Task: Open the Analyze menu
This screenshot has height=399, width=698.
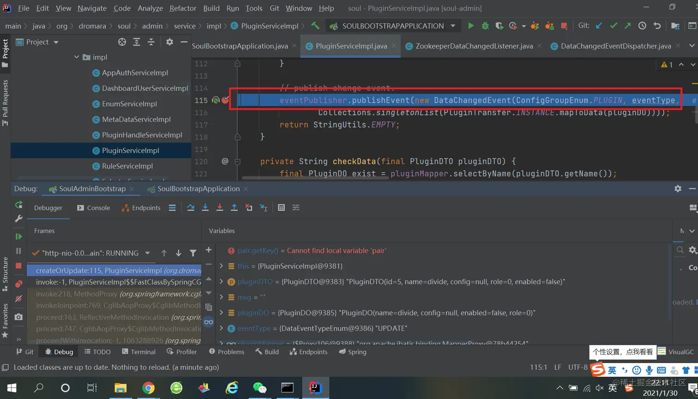Action: (150, 8)
